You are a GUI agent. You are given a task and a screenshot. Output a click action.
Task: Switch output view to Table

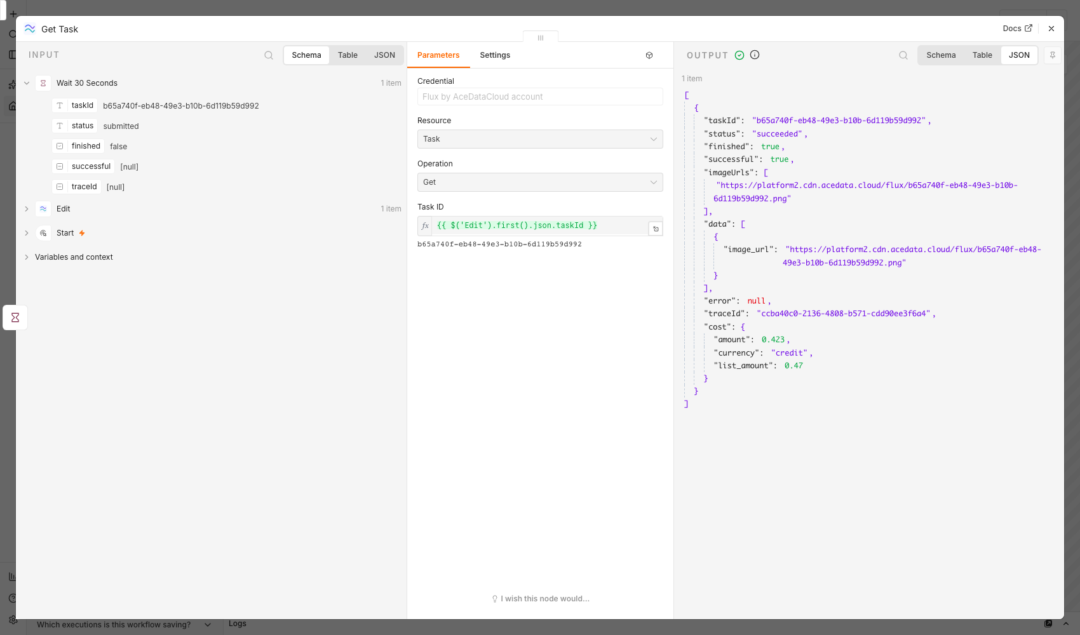point(982,55)
